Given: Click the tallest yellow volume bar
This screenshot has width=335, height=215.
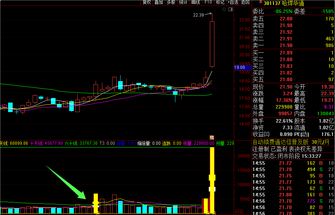Looking at the screenshot, I should 212,181.
